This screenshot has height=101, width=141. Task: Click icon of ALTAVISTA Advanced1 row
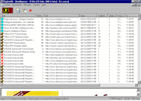[2, 40]
